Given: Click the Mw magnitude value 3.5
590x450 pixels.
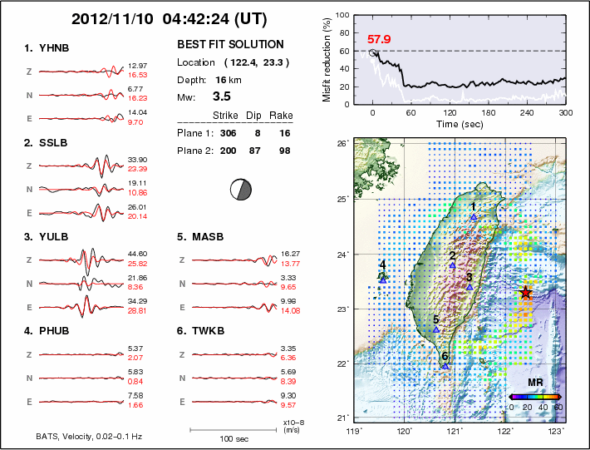Looking at the screenshot, I should pyautogui.click(x=222, y=96).
